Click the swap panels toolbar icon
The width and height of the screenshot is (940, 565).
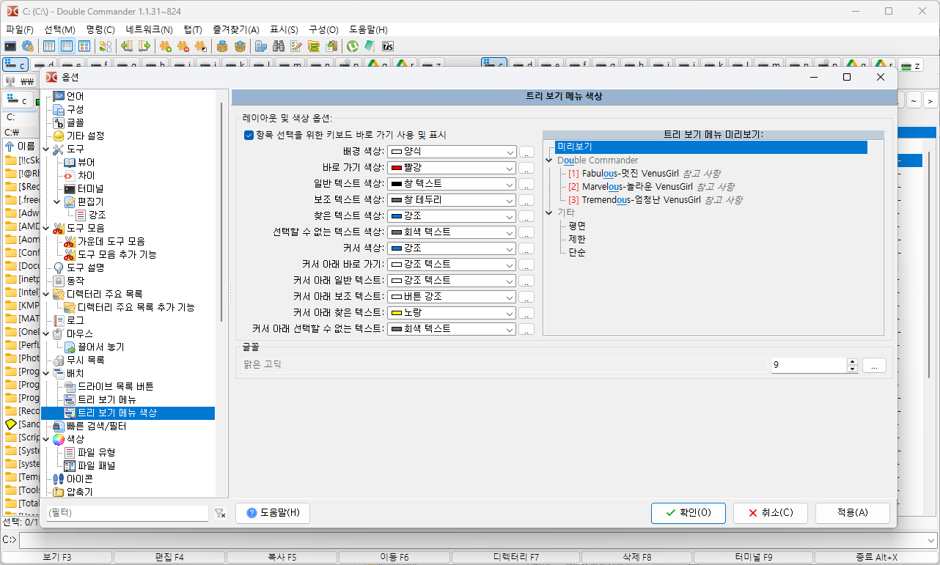pyautogui.click(x=105, y=46)
